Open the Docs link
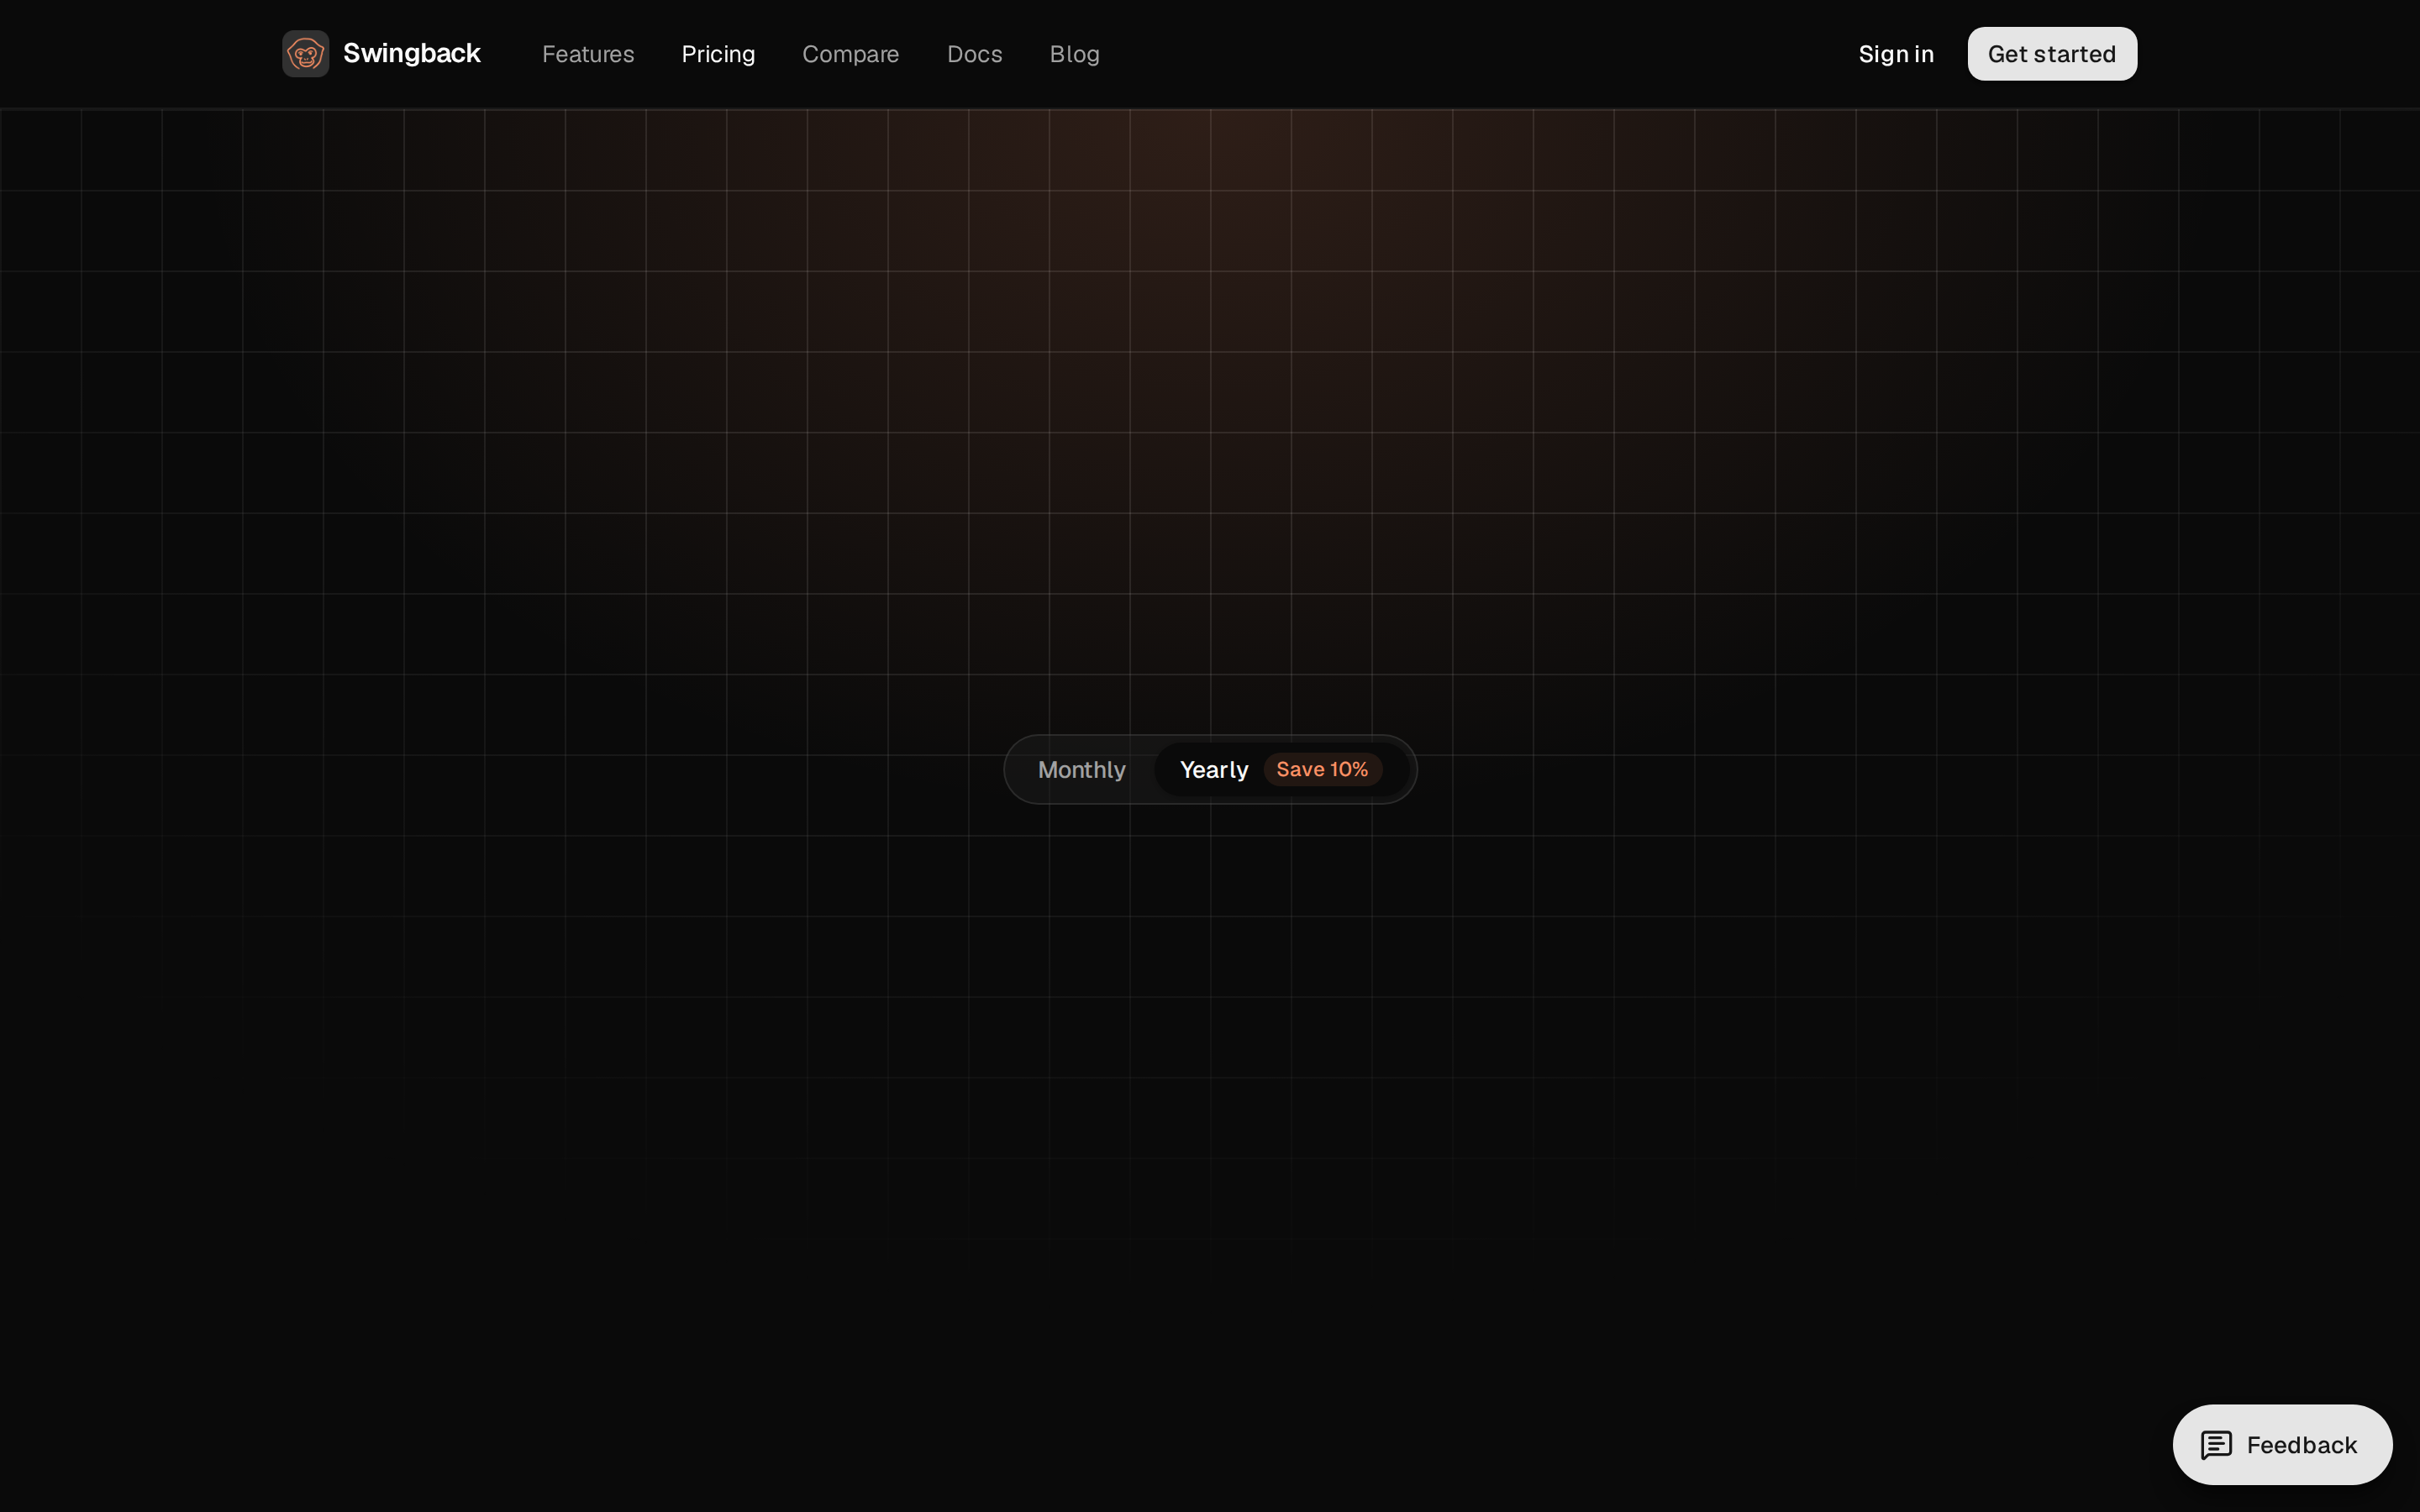 coord(974,54)
